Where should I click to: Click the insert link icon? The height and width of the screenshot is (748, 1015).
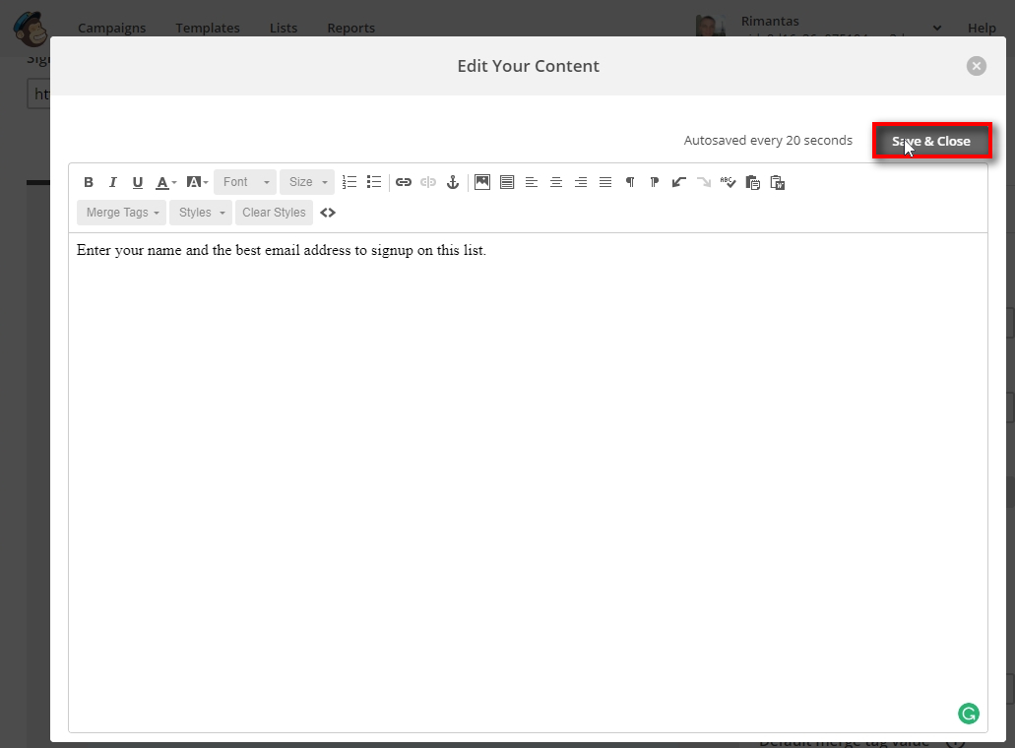tap(404, 182)
